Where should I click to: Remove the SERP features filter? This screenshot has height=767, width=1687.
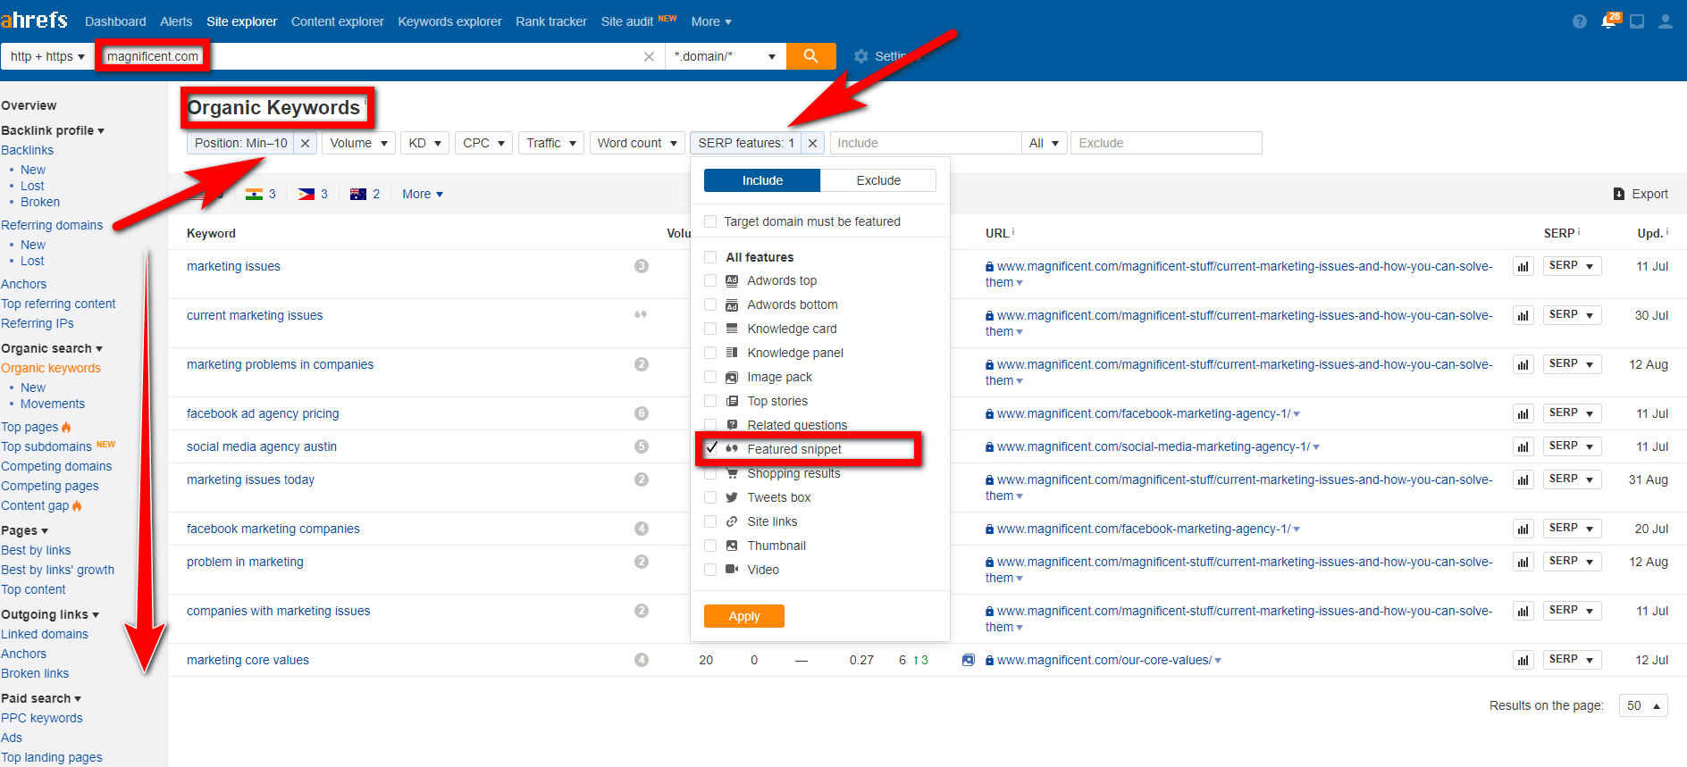point(812,143)
